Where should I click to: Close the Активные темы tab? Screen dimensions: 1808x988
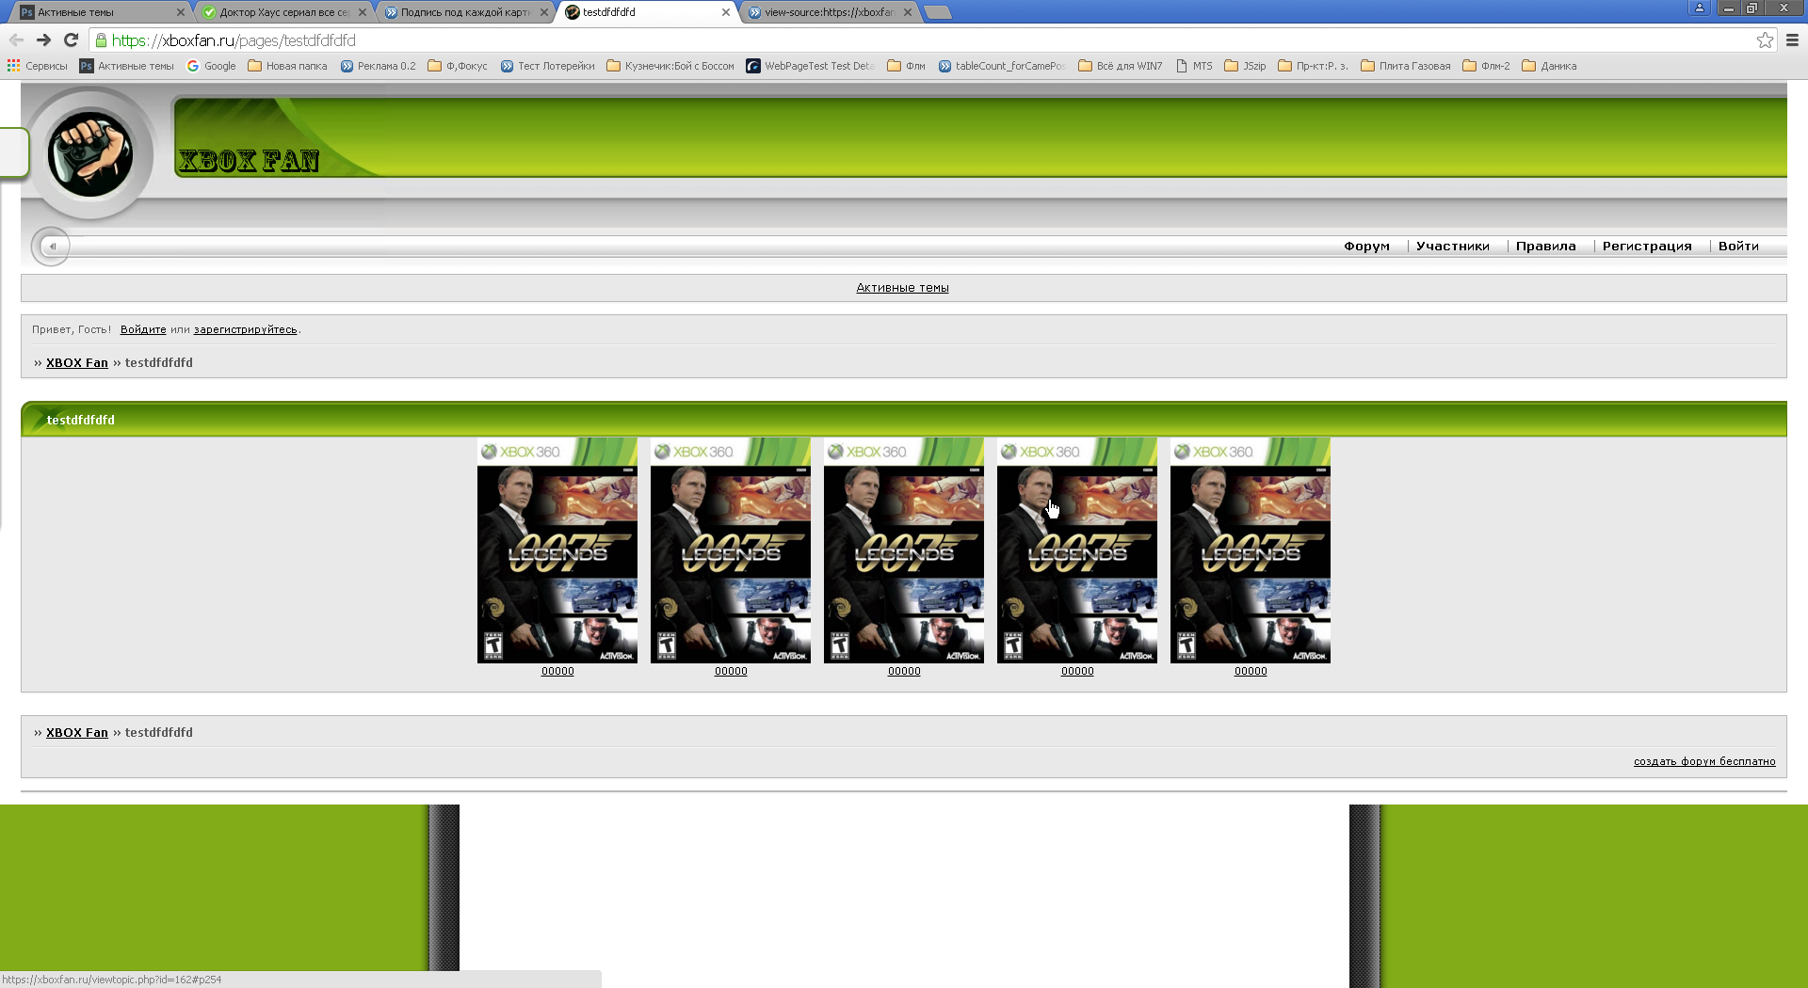point(181,12)
